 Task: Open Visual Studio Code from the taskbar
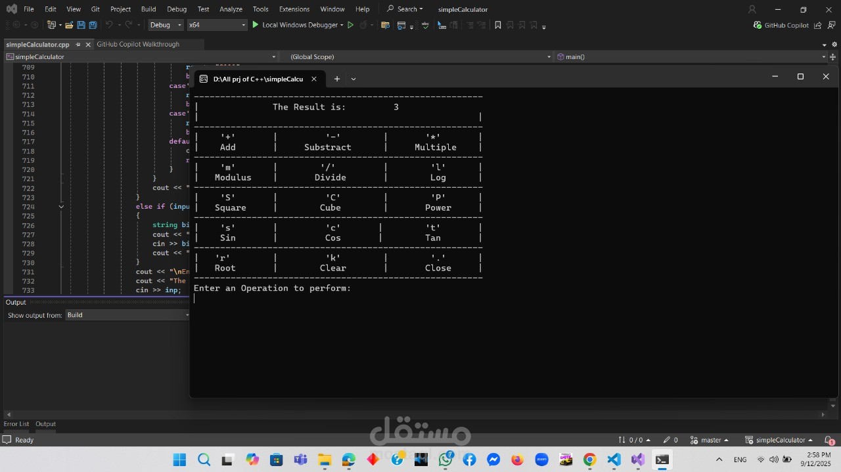point(614,460)
